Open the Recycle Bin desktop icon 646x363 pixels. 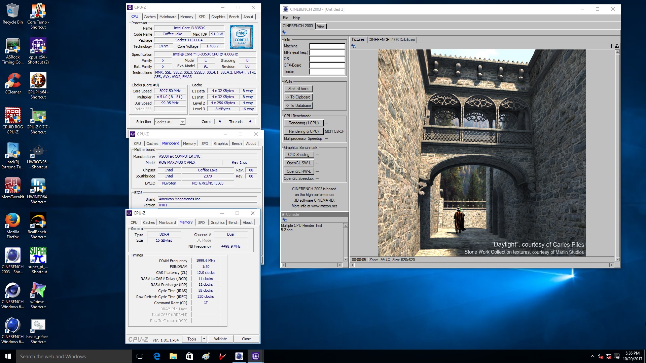13,14
